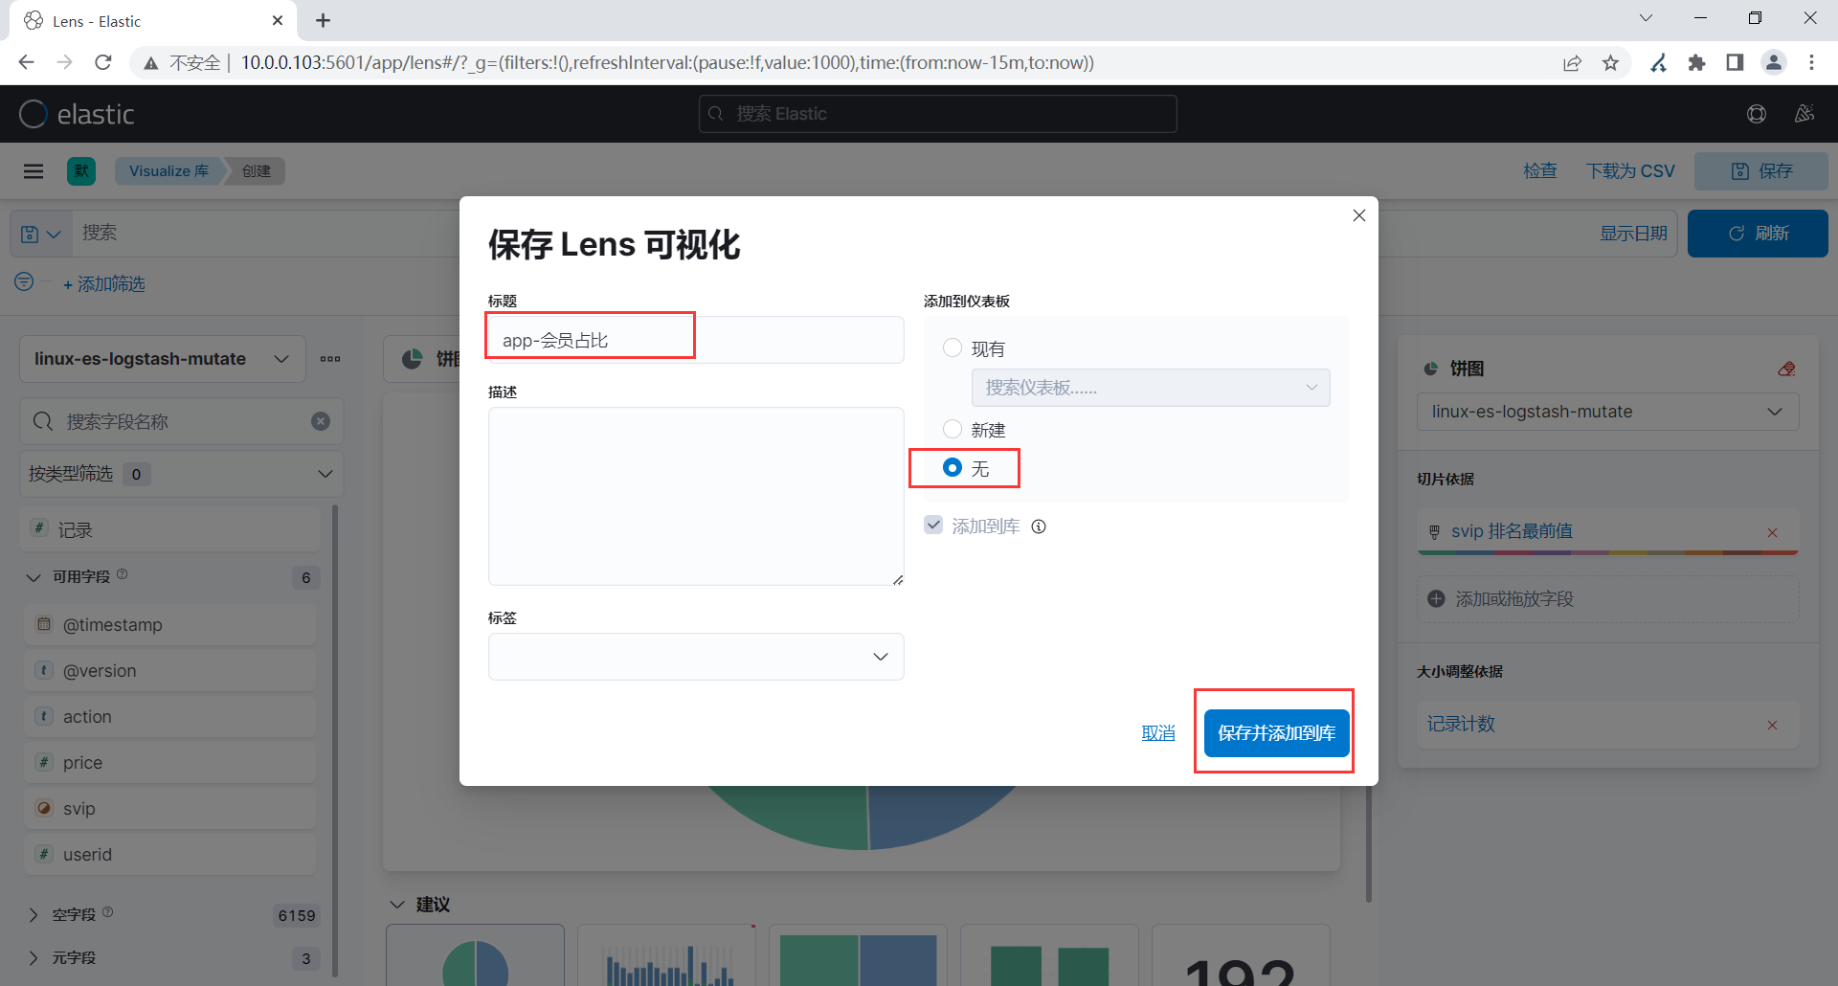Click the 创建 breadcrumb

click(x=256, y=171)
